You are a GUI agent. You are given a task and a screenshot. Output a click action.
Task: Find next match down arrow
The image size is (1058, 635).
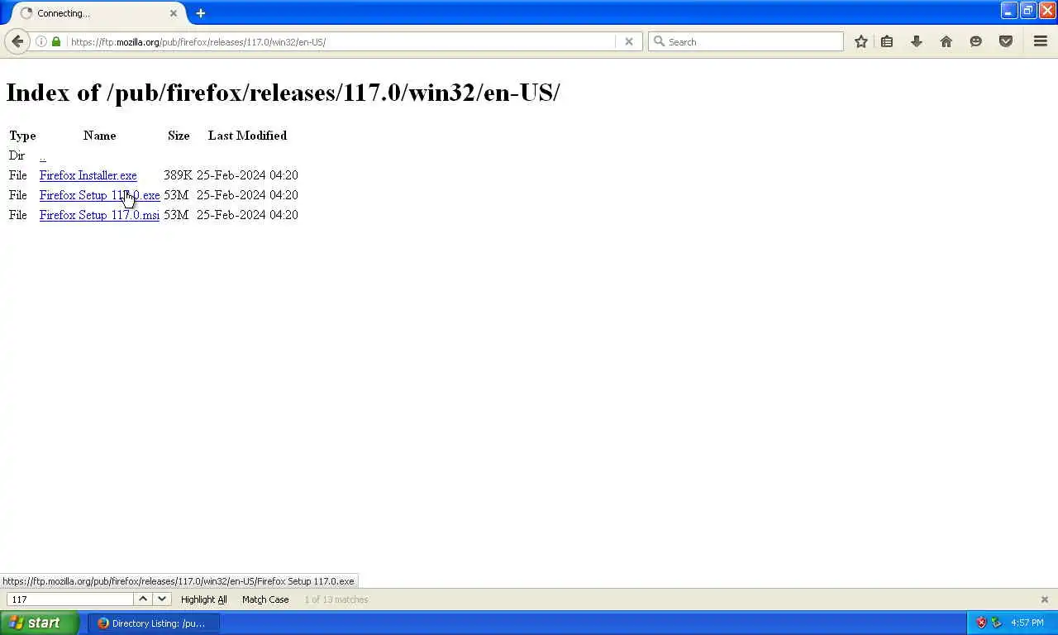pyautogui.click(x=162, y=599)
